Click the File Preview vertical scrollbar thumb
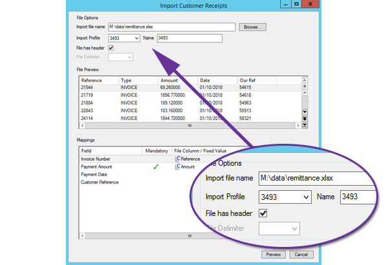388x265 pixels. pyautogui.click(x=305, y=103)
